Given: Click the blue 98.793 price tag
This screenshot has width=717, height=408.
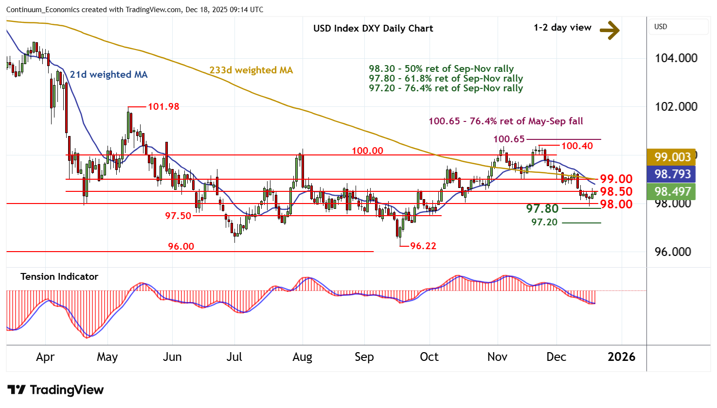Looking at the screenshot, I should point(672,174).
